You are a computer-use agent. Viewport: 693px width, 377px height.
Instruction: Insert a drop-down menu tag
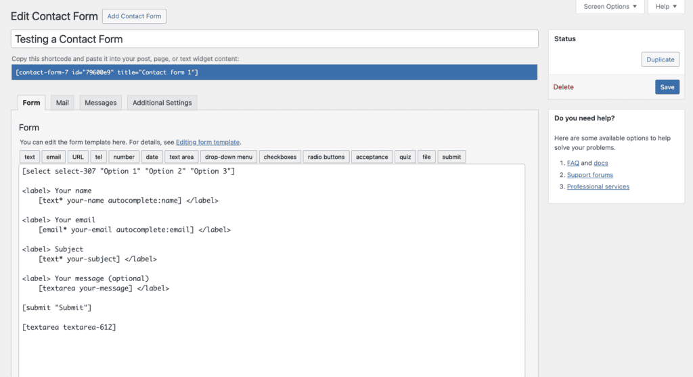(229, 157)
